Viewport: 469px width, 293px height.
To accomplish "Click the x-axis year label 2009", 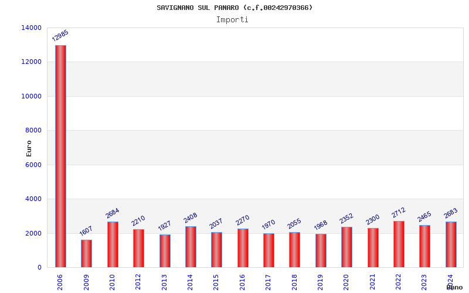I will [x=86, y=282].
